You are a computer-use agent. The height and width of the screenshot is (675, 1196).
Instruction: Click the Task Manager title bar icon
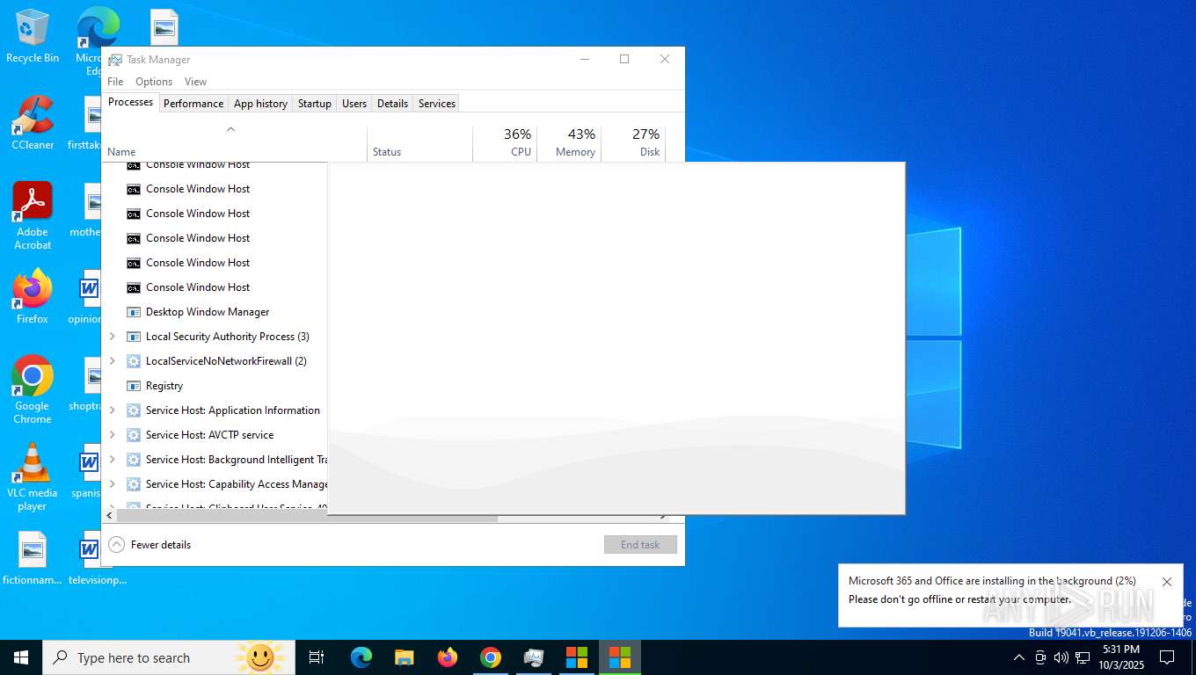(115, 60)
